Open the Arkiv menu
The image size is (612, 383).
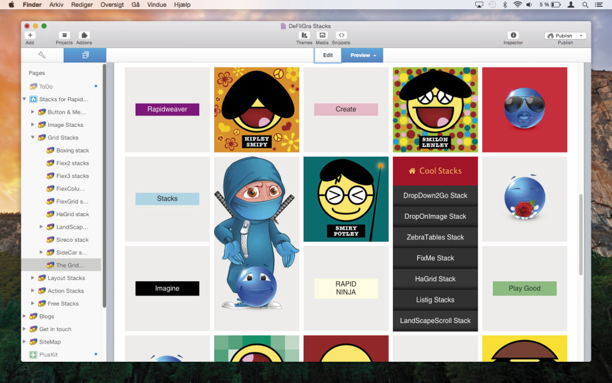56,4
